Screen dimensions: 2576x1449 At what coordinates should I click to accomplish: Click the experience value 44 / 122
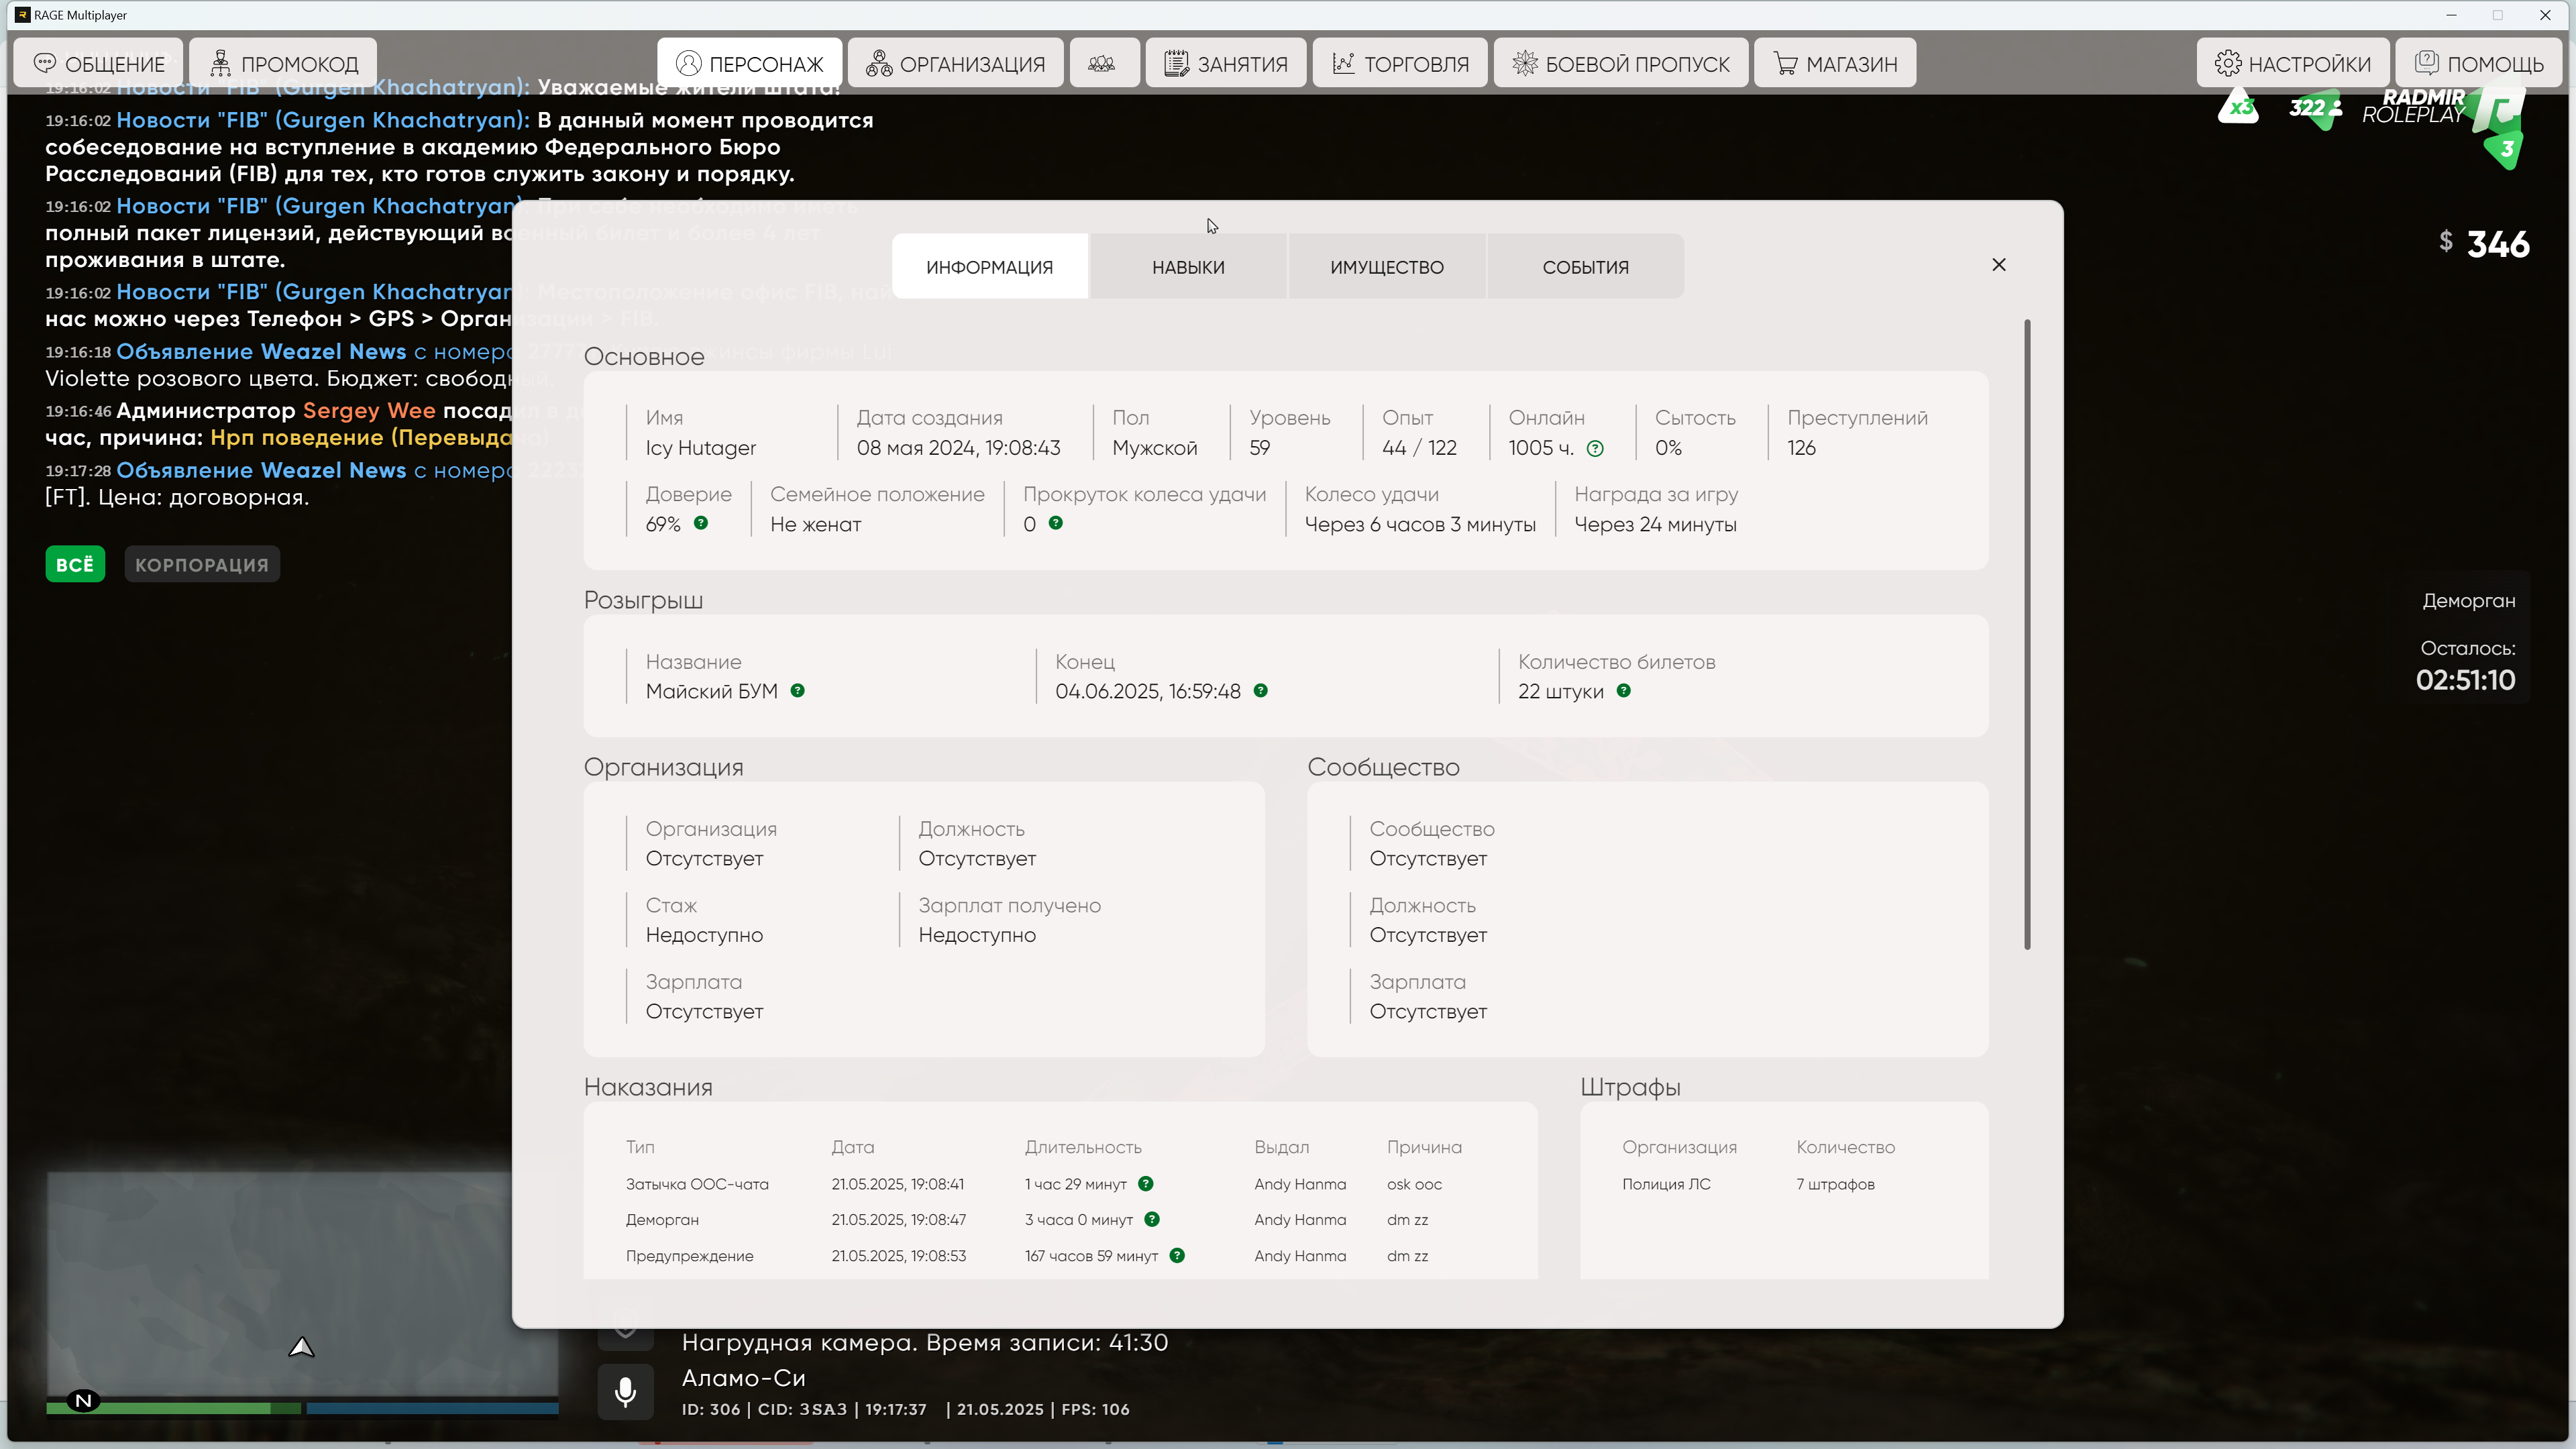click(x=1419, y=448)
